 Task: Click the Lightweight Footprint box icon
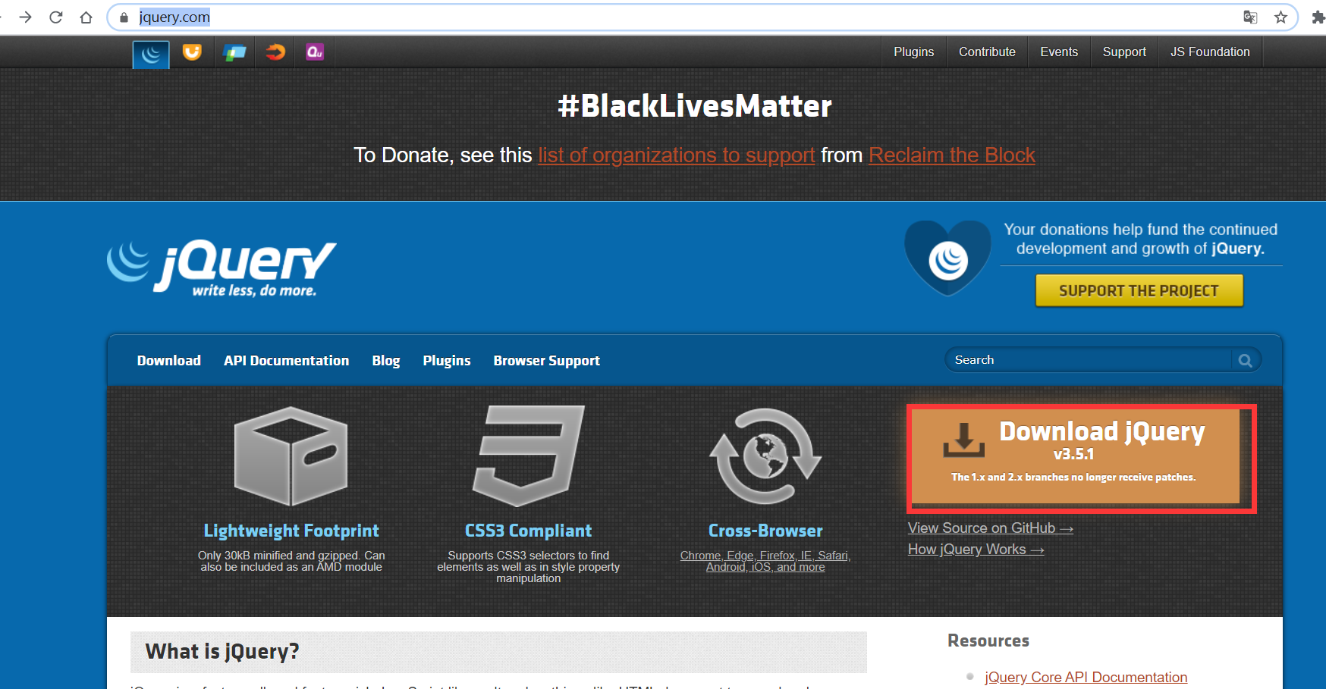[291, 456]
